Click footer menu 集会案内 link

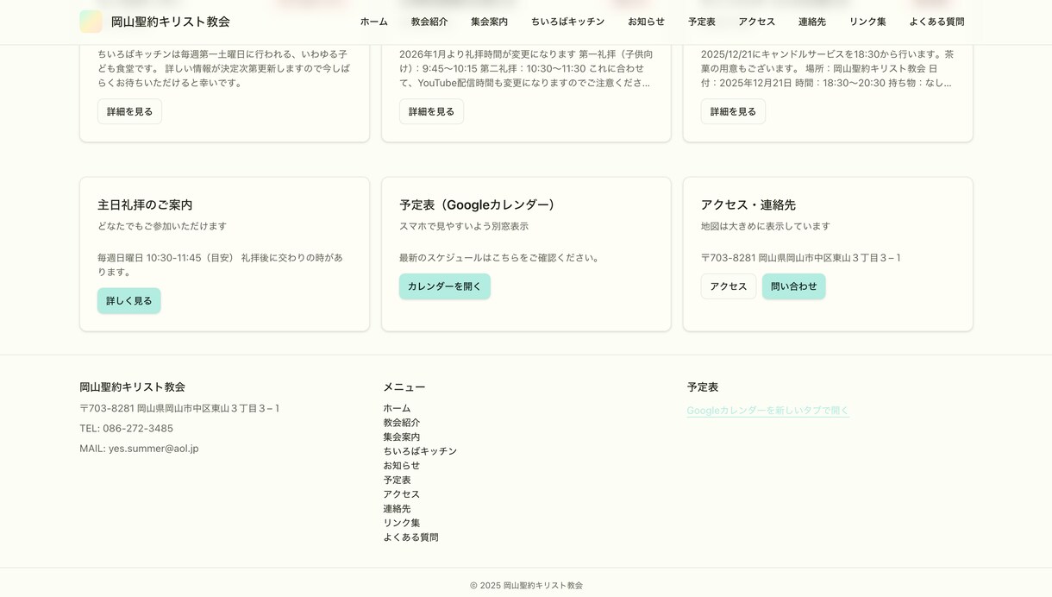point(402,437)
